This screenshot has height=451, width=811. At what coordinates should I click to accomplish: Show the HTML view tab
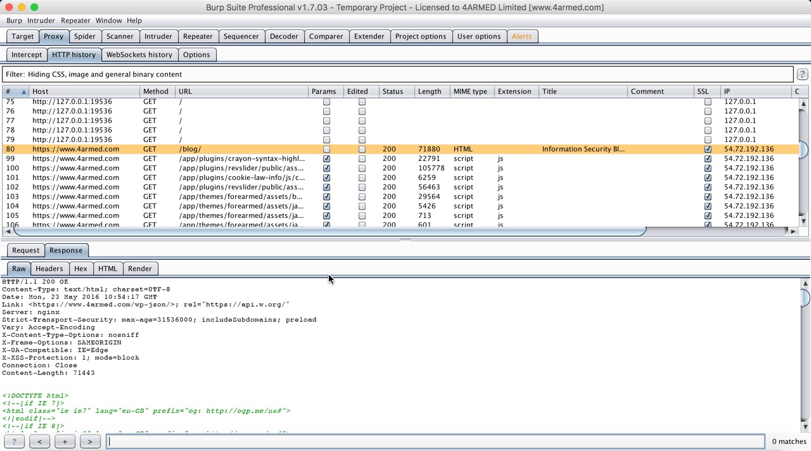click(x=108, y=269)
